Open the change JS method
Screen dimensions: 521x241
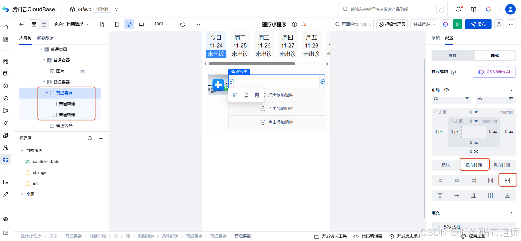pos(40,172)
